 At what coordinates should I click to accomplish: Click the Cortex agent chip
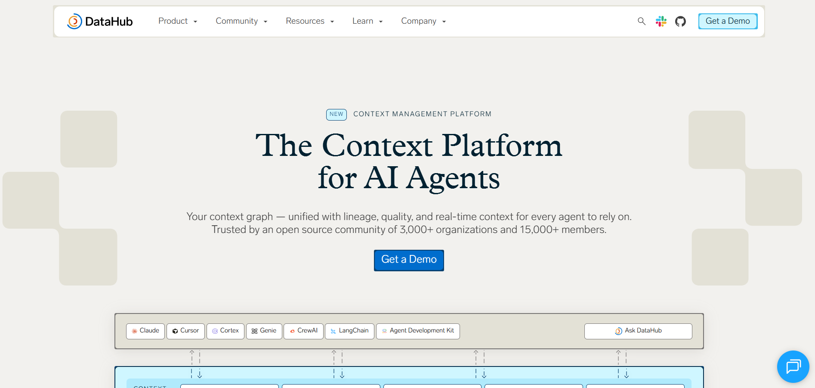pos(225,331)
